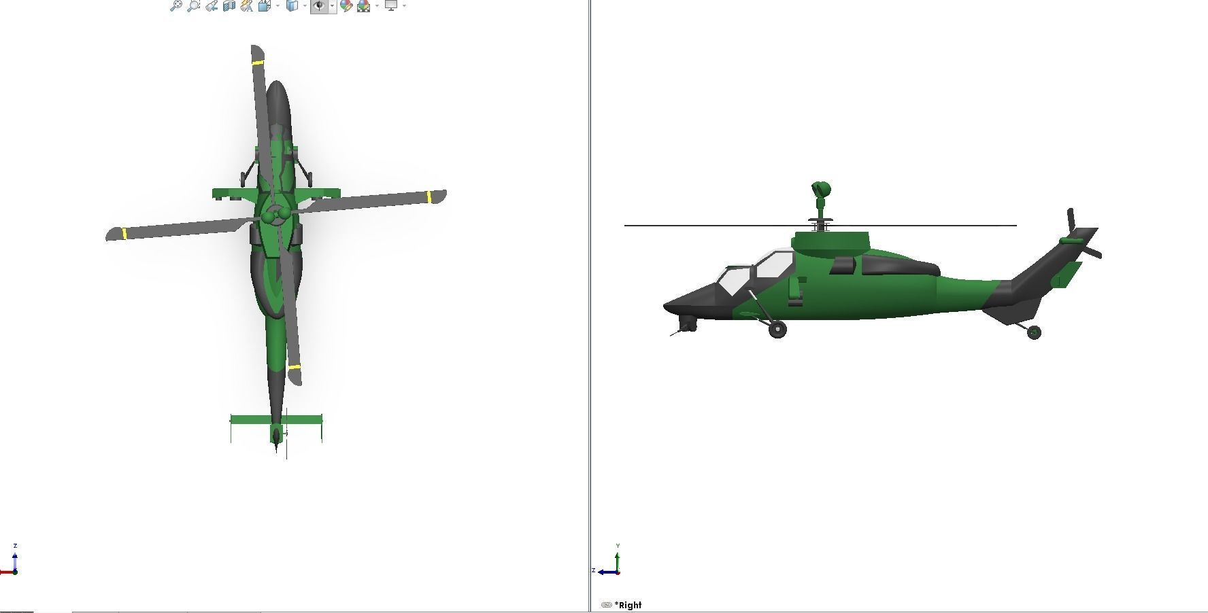Open the Apply Scene dropdown arrow
The height and width of the screenshot is (613, 1208).
(377, 5)
